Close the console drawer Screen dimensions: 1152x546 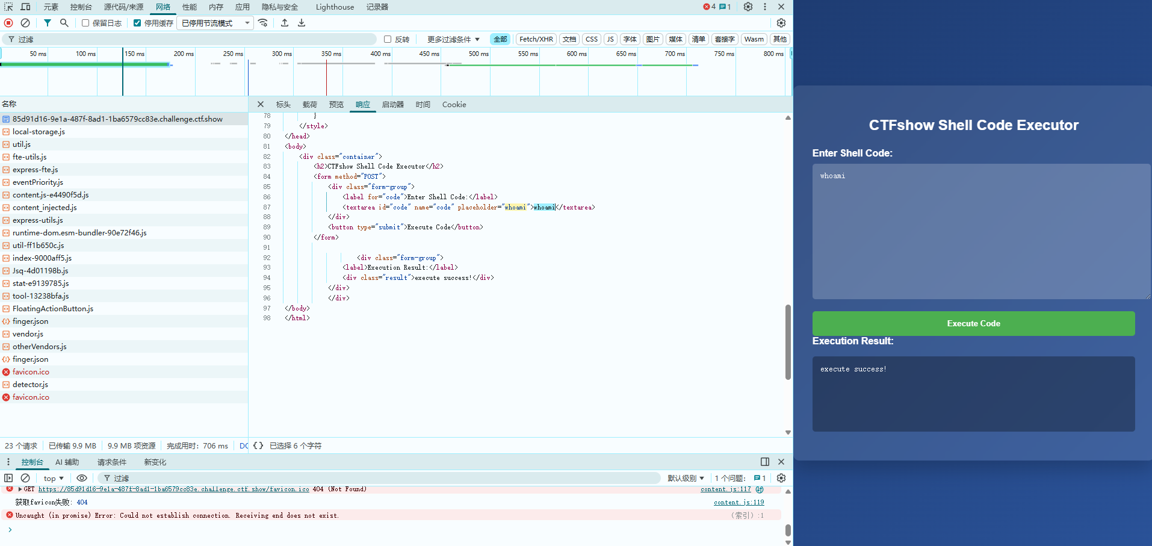781,462
